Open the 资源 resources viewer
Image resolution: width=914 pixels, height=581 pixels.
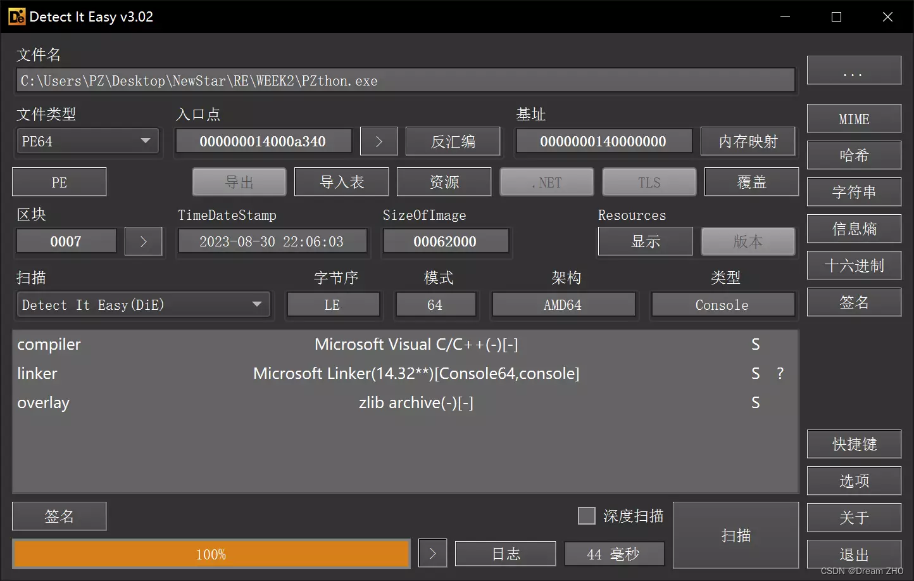coord(444,182)
